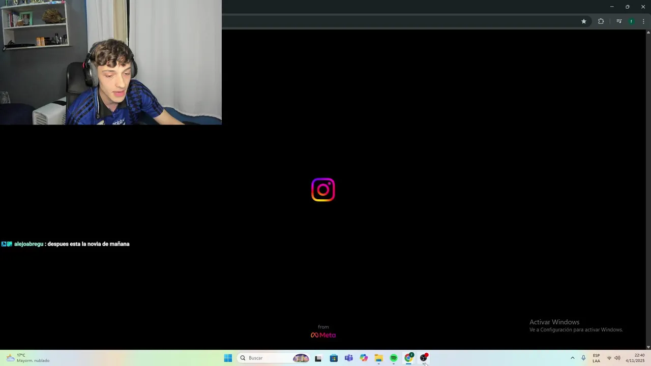The image size is (651, 366).
Task: Change ESP LAA keyboard language
Action: [x=596, y=358]
